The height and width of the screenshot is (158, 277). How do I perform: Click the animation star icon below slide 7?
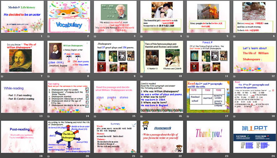2,76
